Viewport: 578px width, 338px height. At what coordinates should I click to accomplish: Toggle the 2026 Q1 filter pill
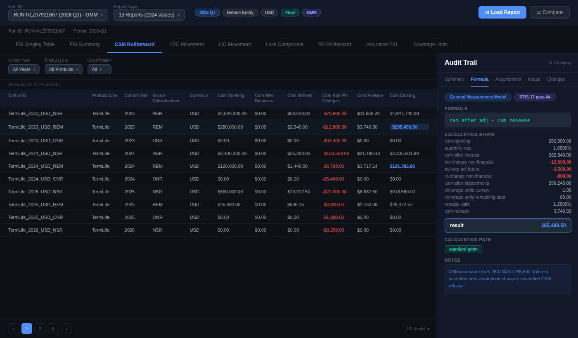pyautogui.click(x=207, y=12)
